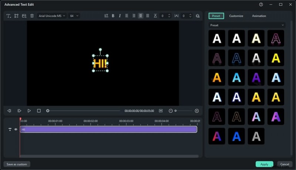Switch to the Animation tab
296x170 pixels.
(259, 16)
